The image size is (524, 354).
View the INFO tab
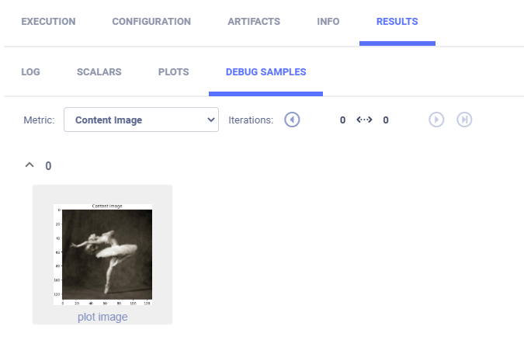click(x=328, y=21)
